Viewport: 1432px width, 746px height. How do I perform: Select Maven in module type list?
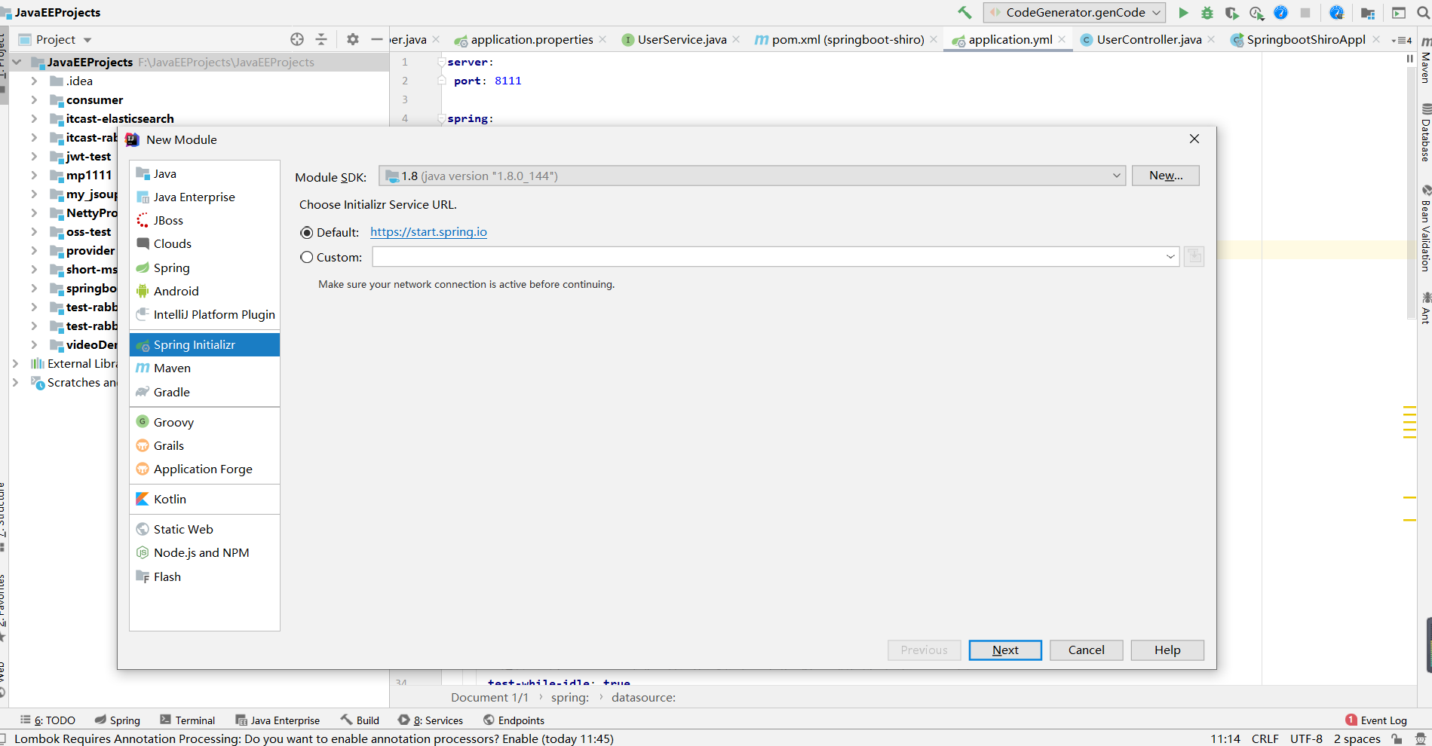coord(172,368)
